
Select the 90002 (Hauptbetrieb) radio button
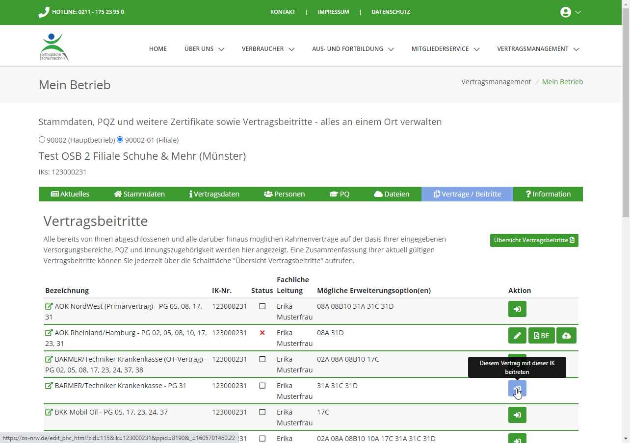pyautogui.click(x=42, y=140)
